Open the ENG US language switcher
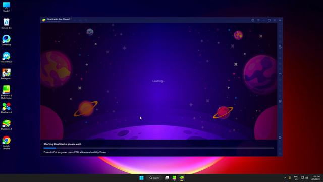The height and width of the screenshot is (182, 323). pyautogui.click(x=296, y=178)
